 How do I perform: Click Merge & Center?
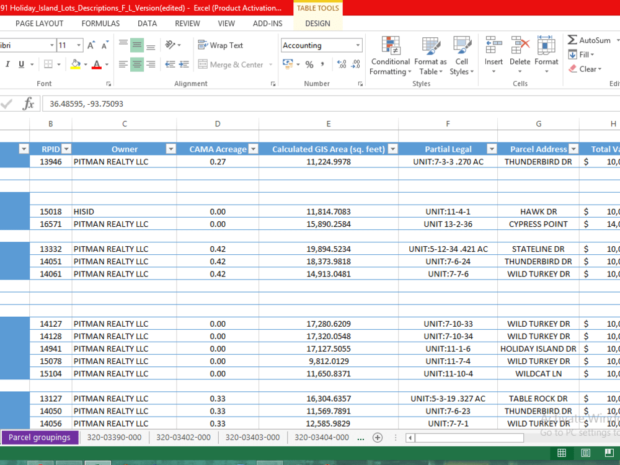click(231, 64)
